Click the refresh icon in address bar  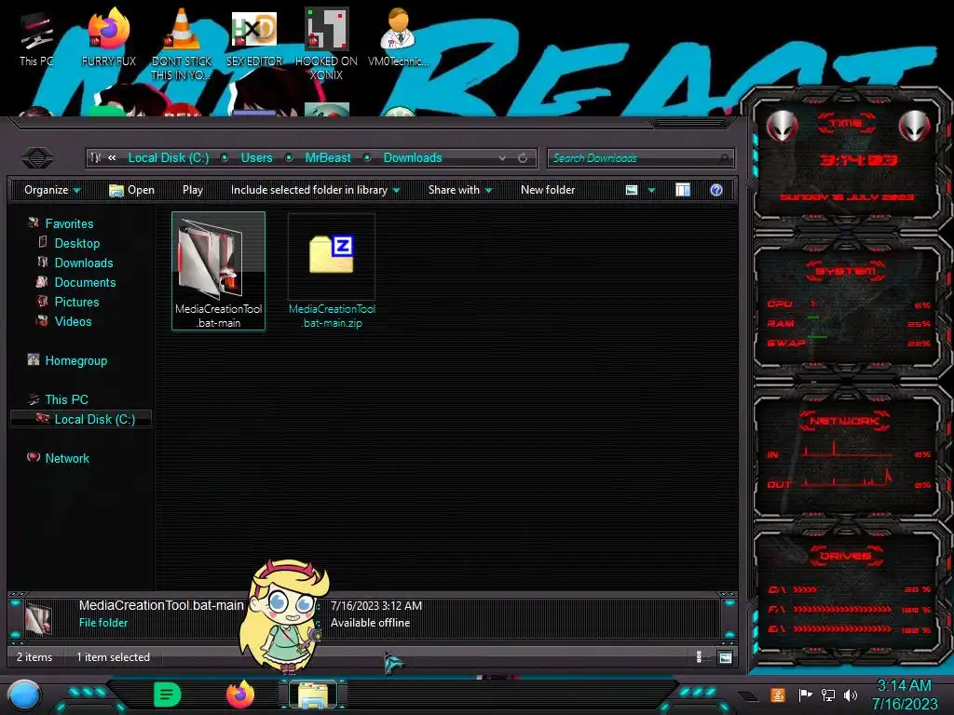[523, 158]
